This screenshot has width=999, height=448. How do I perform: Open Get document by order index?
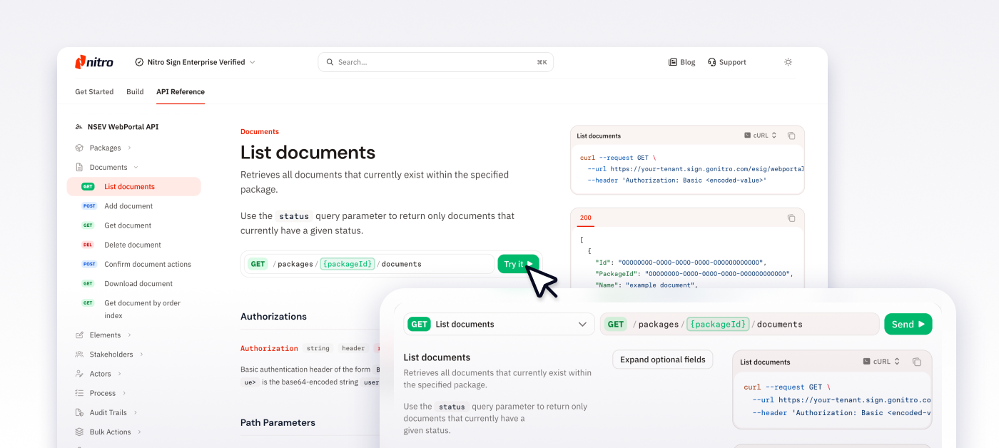pyautogui.click(x=142, y=309)
